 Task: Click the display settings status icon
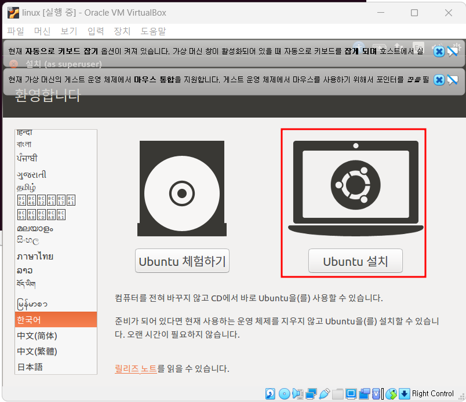pyautogui.click(x=351, y=394)
